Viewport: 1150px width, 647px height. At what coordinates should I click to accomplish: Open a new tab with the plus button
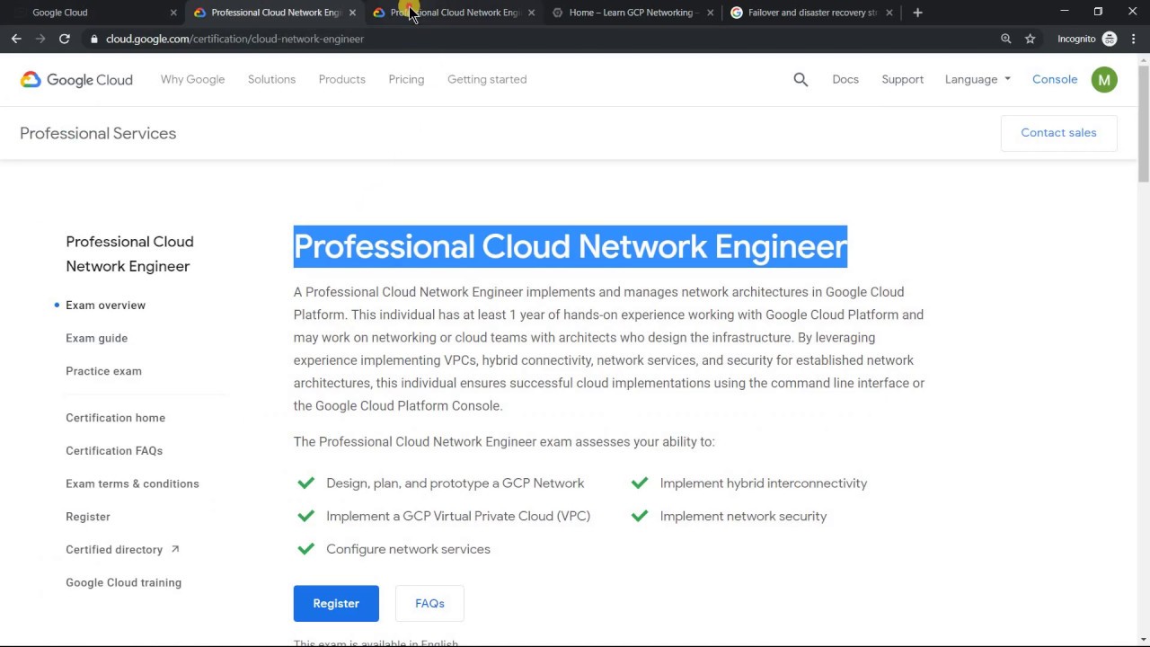pos(917,13)
